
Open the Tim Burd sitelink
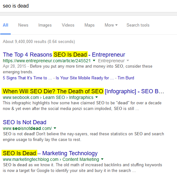126,78
